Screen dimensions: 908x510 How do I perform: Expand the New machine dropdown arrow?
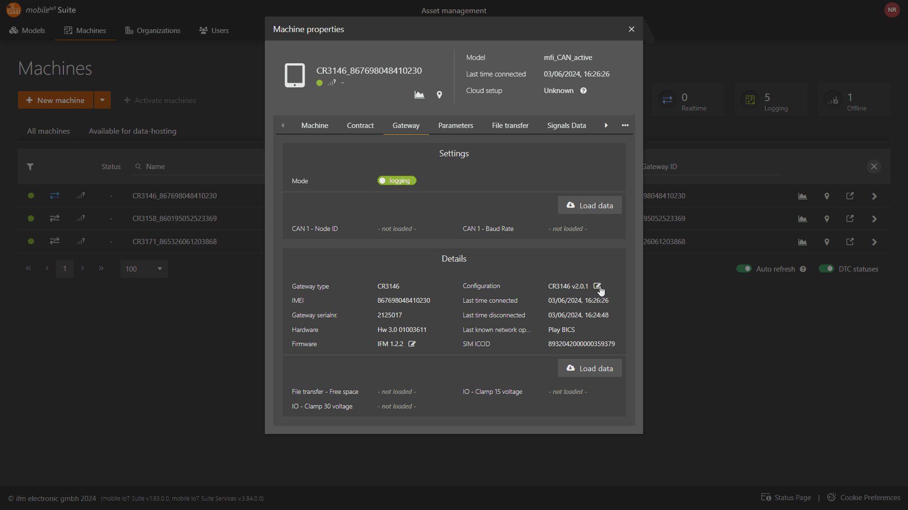(102, 100)
